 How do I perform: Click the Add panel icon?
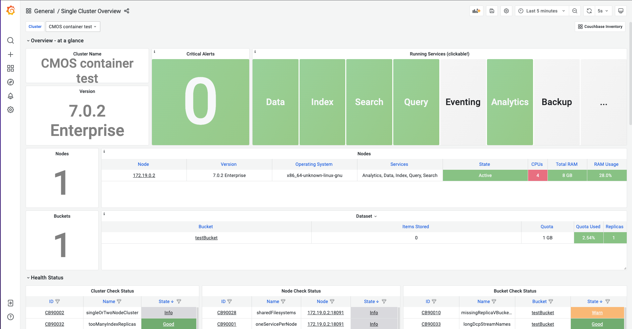coord(476,11)
